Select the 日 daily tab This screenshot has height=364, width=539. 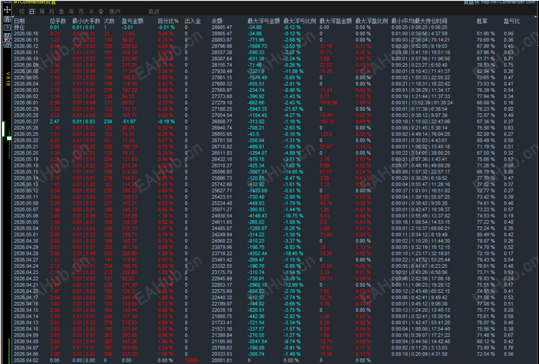(32, 12)
